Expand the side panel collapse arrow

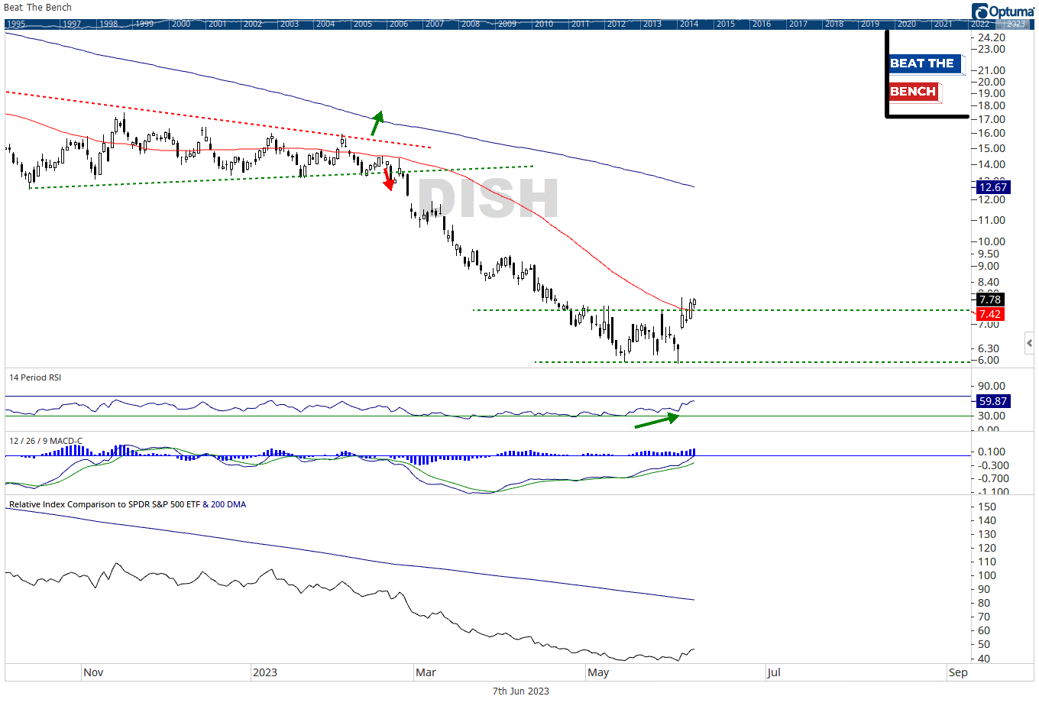click(x=1029, y=343)
